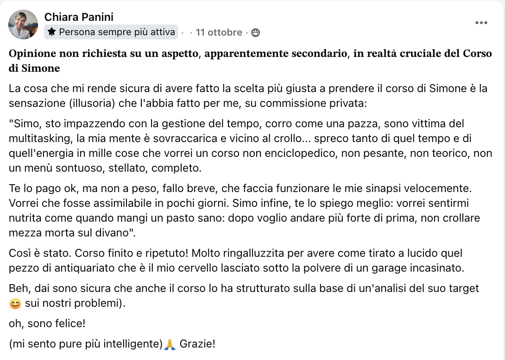Click '(mi sento pure più intelligente)' text
The image size is (505, 360).
(86, 344)
